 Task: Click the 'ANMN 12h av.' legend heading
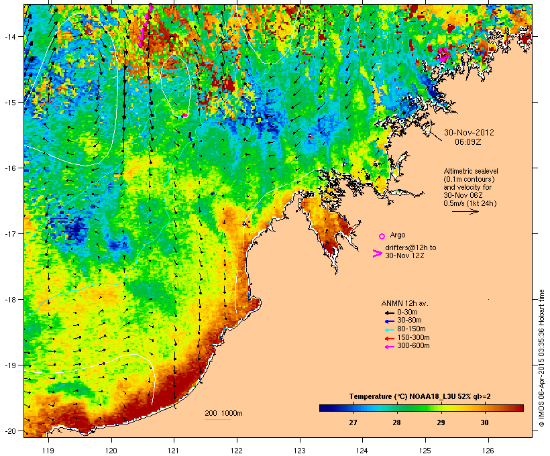pos(404,303)
